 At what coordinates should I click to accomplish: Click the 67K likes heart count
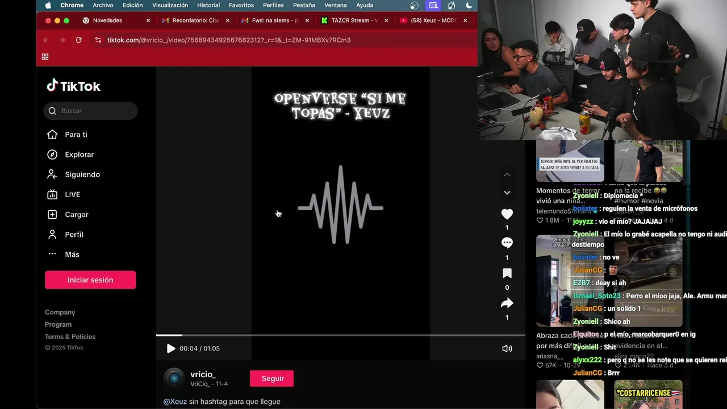pos(546,365)
